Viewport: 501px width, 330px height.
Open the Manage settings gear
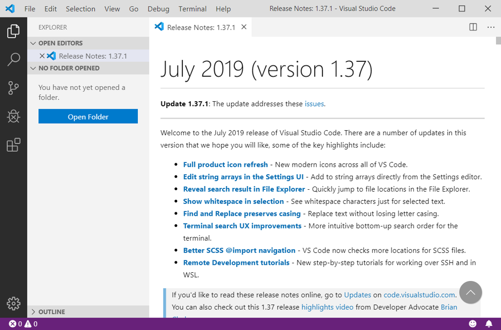[x=13, y=303]
